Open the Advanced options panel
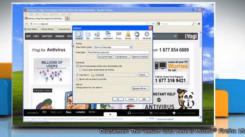This screenshot has height=137, width=245. pos(147,35)
